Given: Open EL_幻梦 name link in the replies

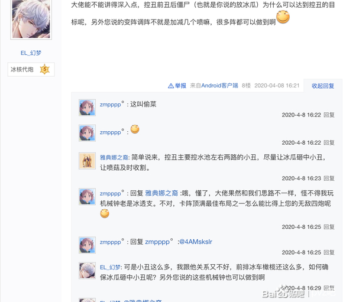Looking at the screenshot, I should click(110, 267).
